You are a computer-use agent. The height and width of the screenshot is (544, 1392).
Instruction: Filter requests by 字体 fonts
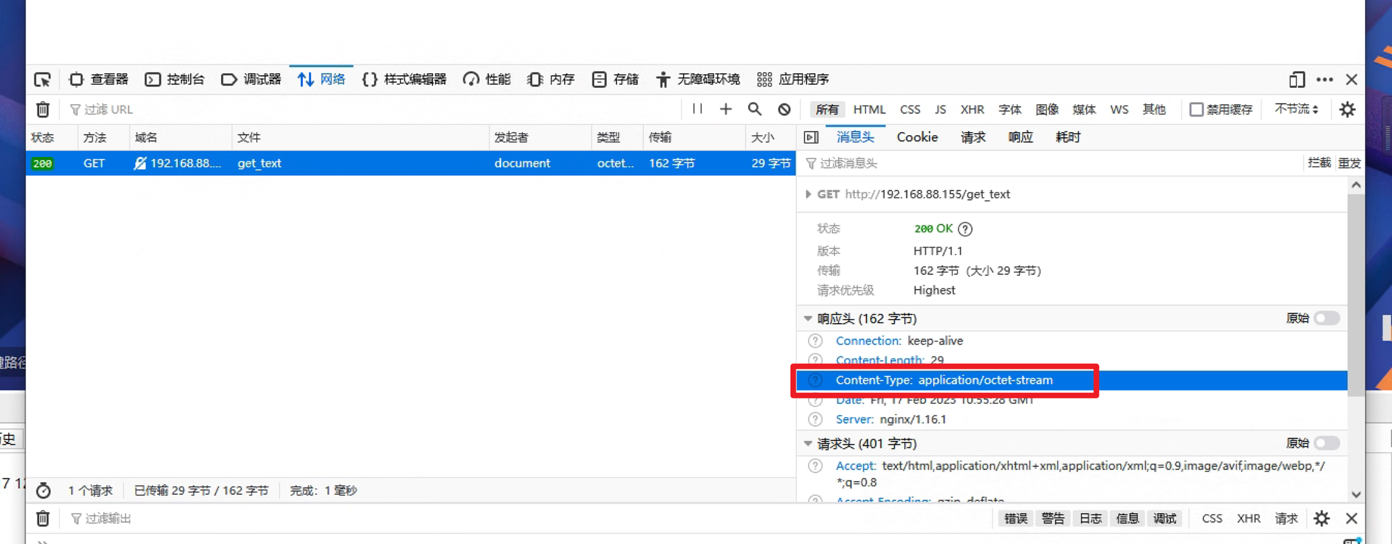click(x=1010, y=110)
